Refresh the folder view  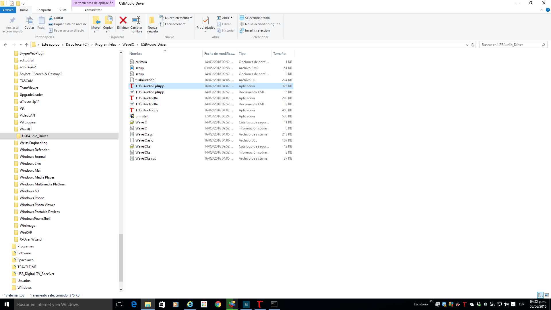click(x=473, y=45)
